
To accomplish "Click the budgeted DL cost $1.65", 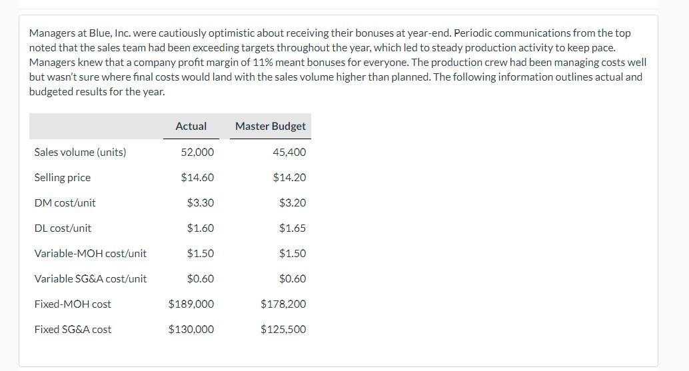I will pyautogui.click(x=293, y=228).
